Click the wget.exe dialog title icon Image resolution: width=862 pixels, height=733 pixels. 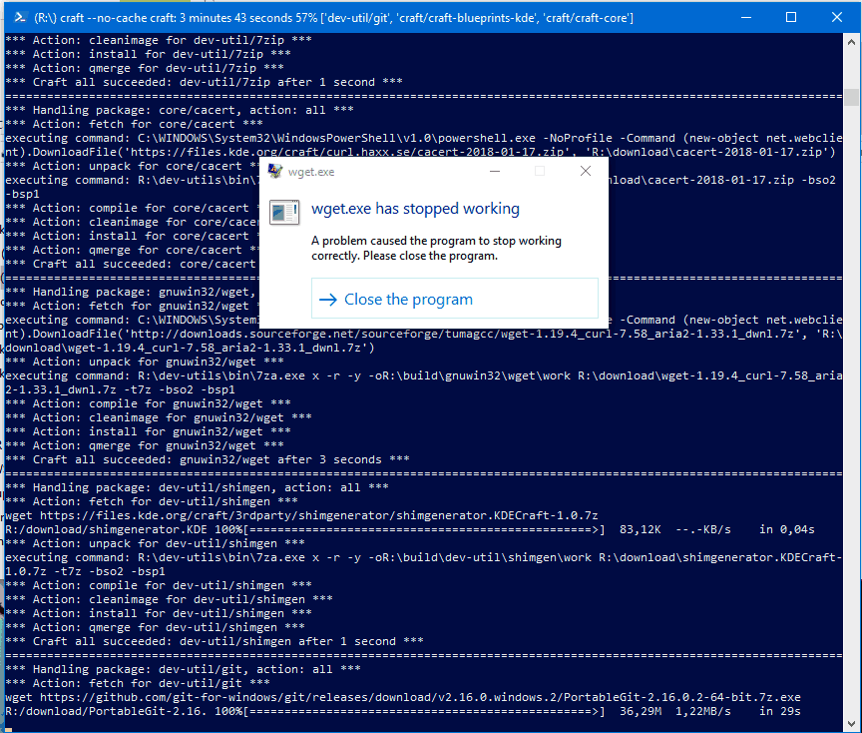point(275,171)
